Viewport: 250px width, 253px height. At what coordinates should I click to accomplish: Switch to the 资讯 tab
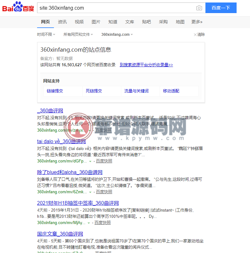tap(62, 22)
